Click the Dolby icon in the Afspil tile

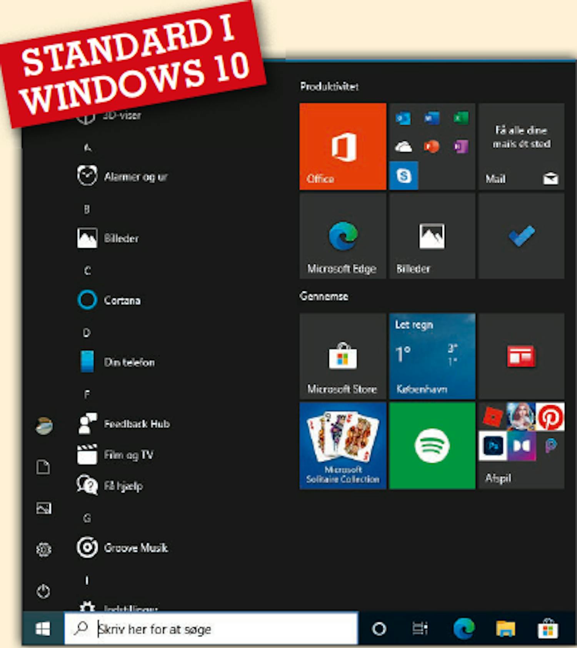[x=521, y=446]
